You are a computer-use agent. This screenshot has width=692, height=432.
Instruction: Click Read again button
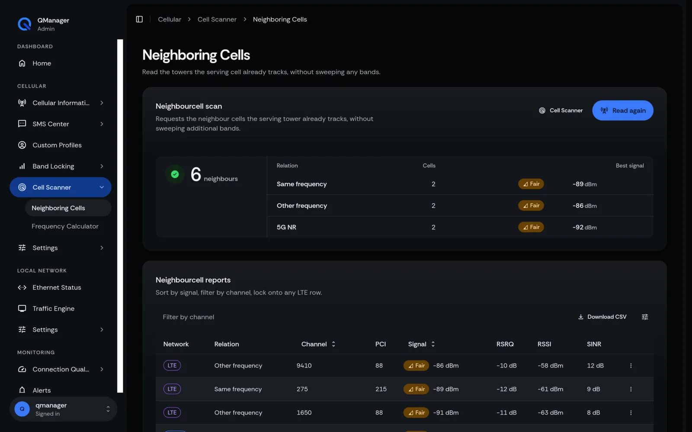click(x=622, y=111)
